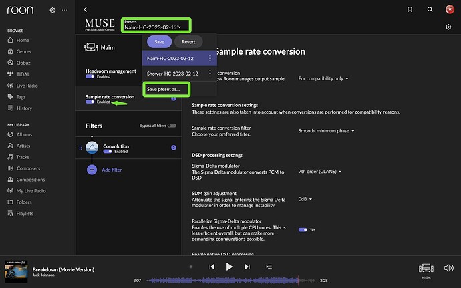Choose Save preset as... menu entry
Screen dimensions: 461x288
(164, 90)
